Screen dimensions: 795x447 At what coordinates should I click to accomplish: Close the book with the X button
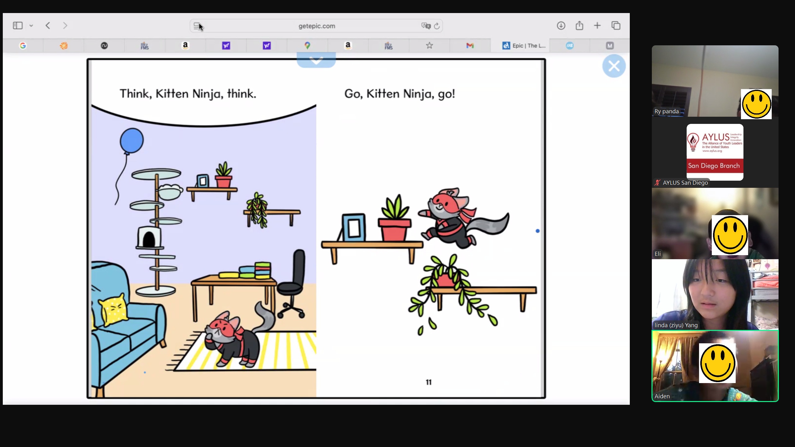[x=614, y=66]
